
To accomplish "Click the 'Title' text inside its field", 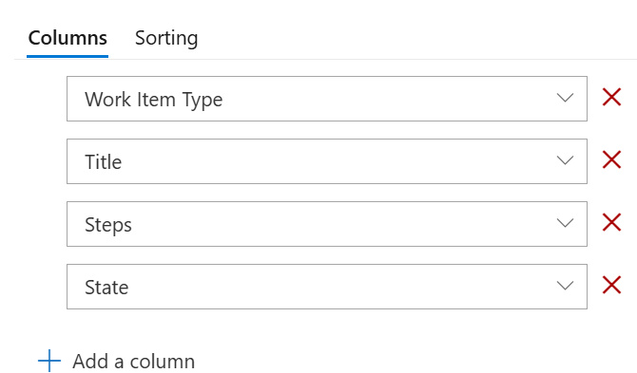I will [x=104, y=162].
